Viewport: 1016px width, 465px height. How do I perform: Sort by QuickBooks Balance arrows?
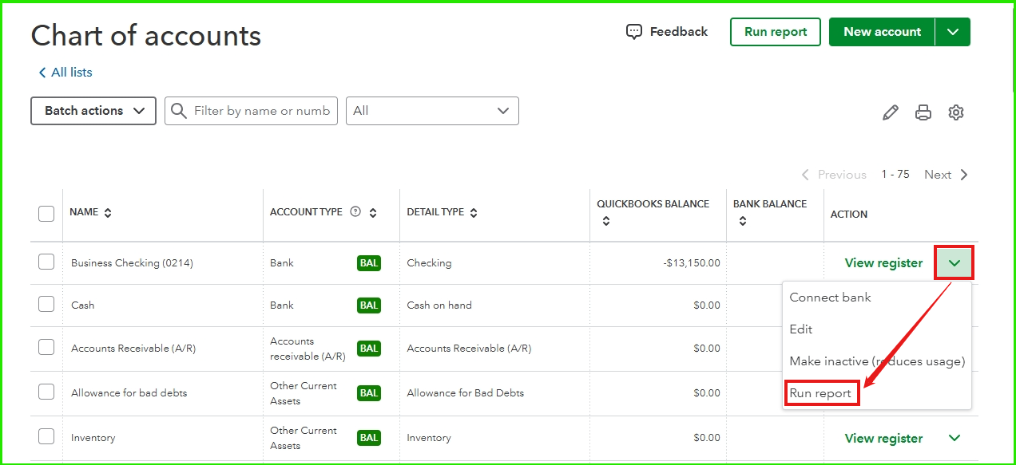point(606,221)
